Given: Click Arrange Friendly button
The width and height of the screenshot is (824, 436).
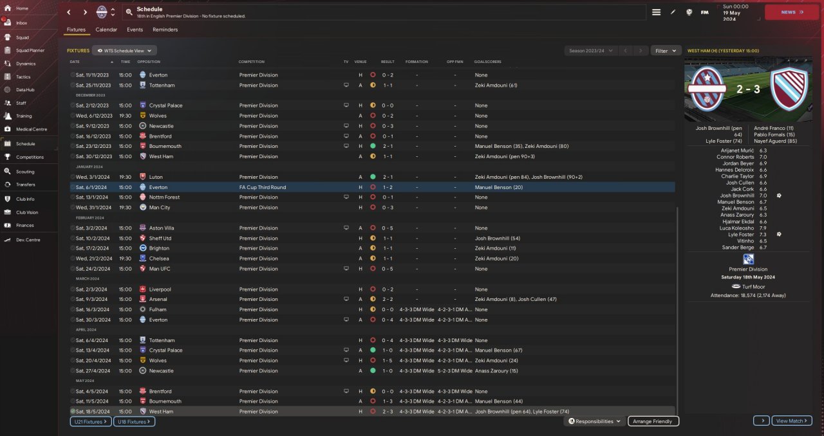Looking at the screenshot, I should coord(653,421).
